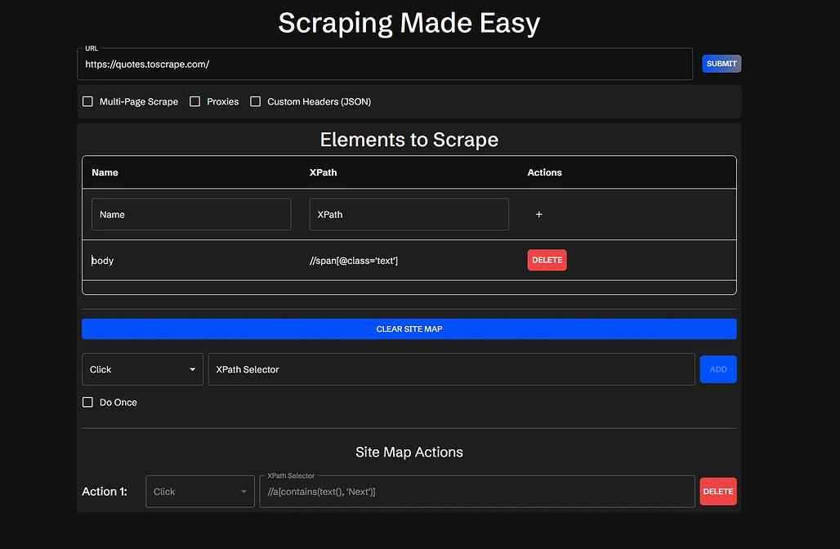Tick the Do Once checkbox
The image size is (840, 549).
87,403
